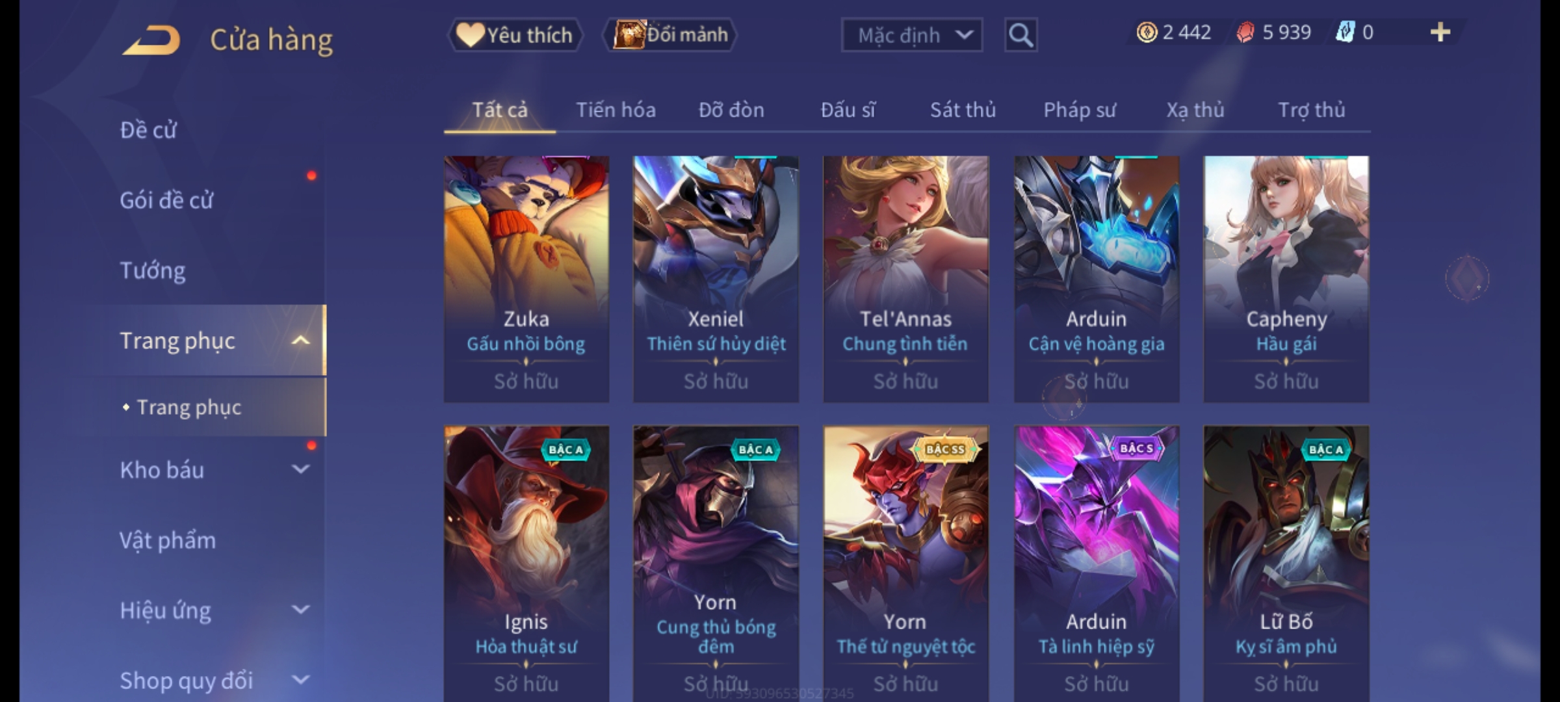This screenshot has height=702, width=1560.
Task: Collapse the Trang phục sidebar section
Action: (300, 341)
